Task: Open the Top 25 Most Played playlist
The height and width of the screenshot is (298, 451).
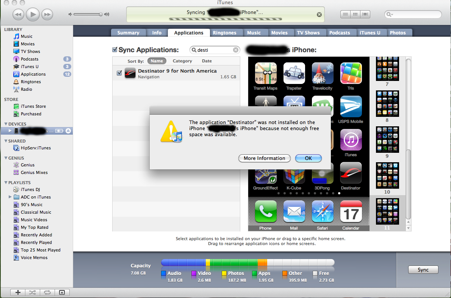Action: click(x=41, y=250)
